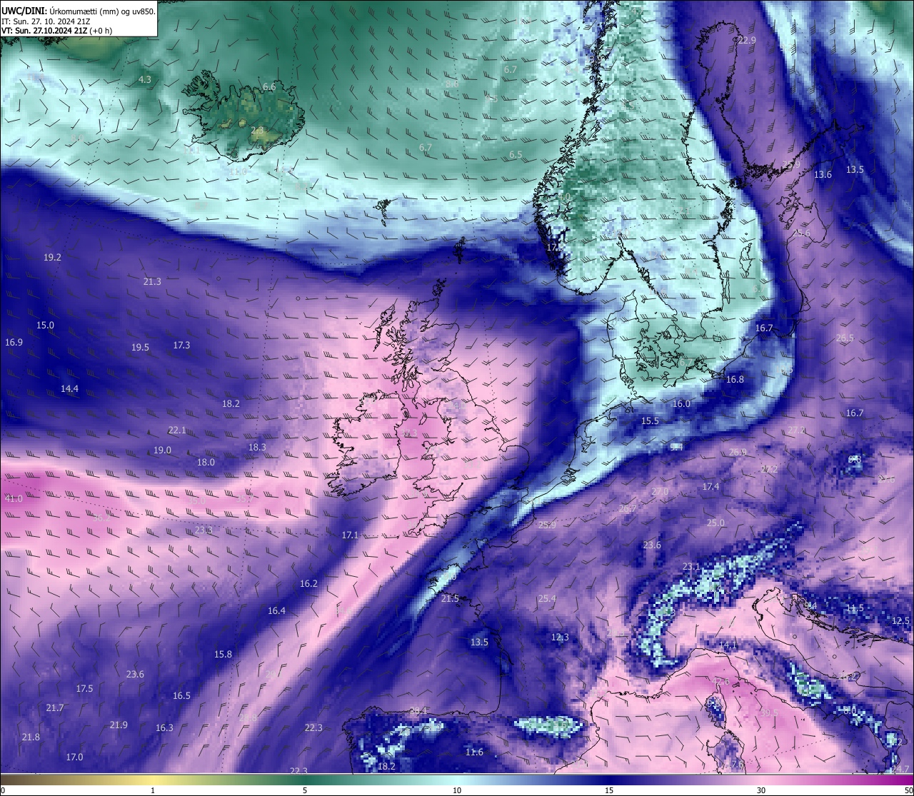Click the 16.8 value near the Baltic
914x796 pixels.
click(735, 379)
